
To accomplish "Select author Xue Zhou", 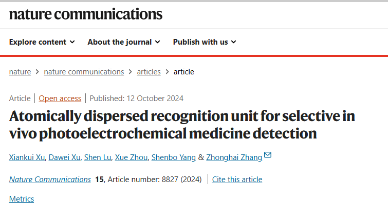I will 131,157.
